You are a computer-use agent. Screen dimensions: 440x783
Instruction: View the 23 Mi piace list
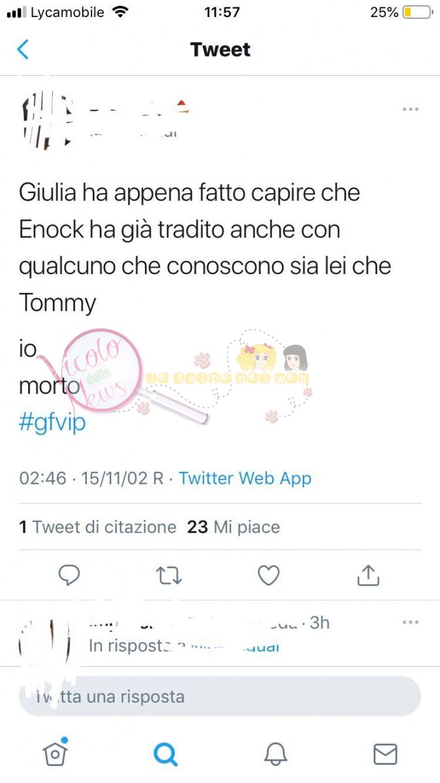(x=234, y=527)
